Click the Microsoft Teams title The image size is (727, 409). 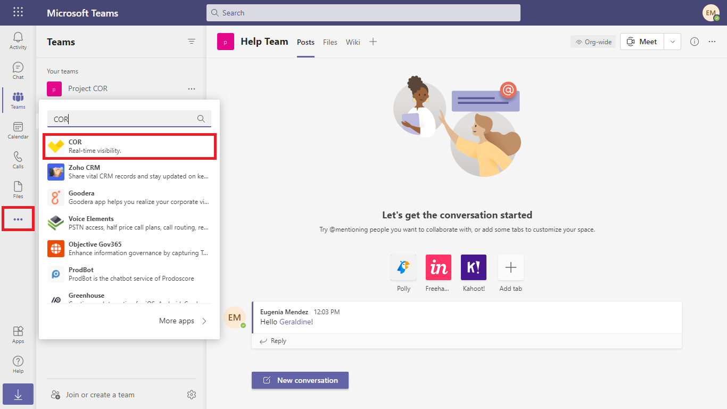82,13
